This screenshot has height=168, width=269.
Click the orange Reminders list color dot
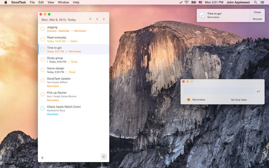click(188, 100)
